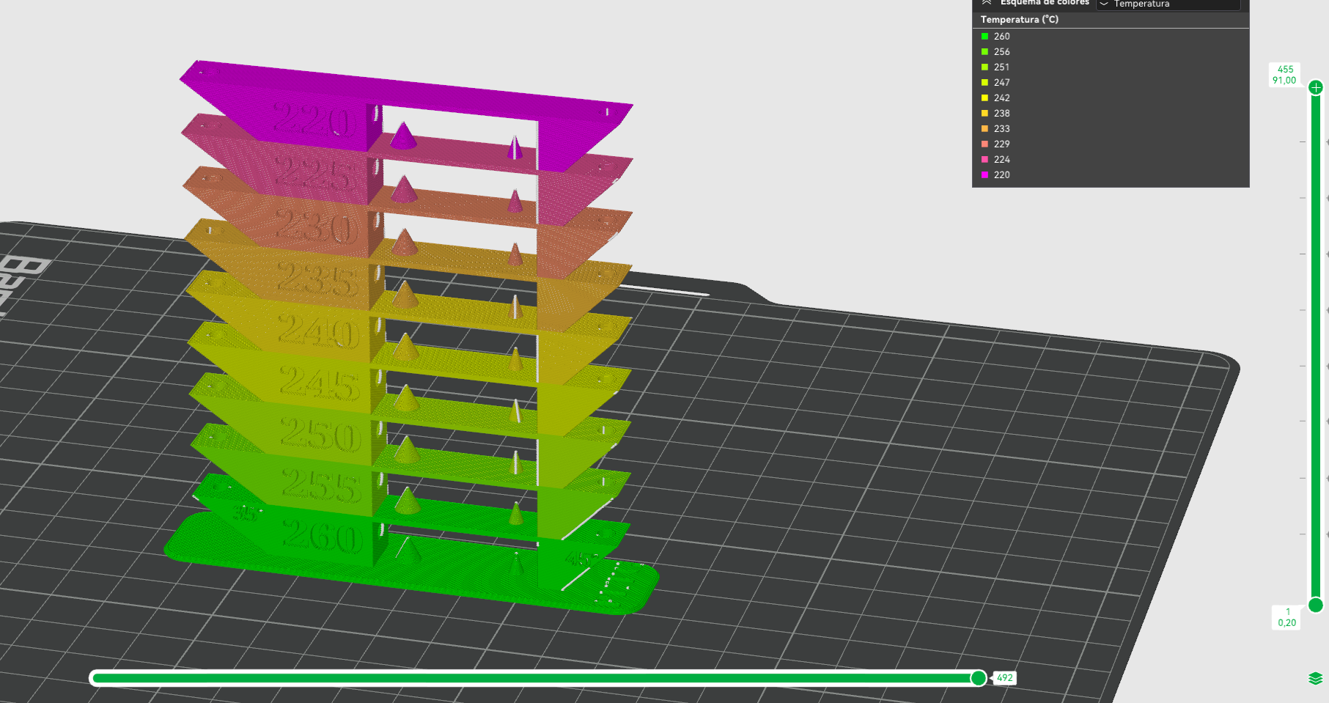Select the 224 pink swatch in legend
This screenshot has width=1329, height=703.
(985, 159)
